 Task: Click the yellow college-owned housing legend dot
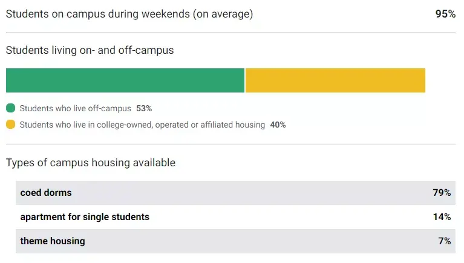pos(10,125)
